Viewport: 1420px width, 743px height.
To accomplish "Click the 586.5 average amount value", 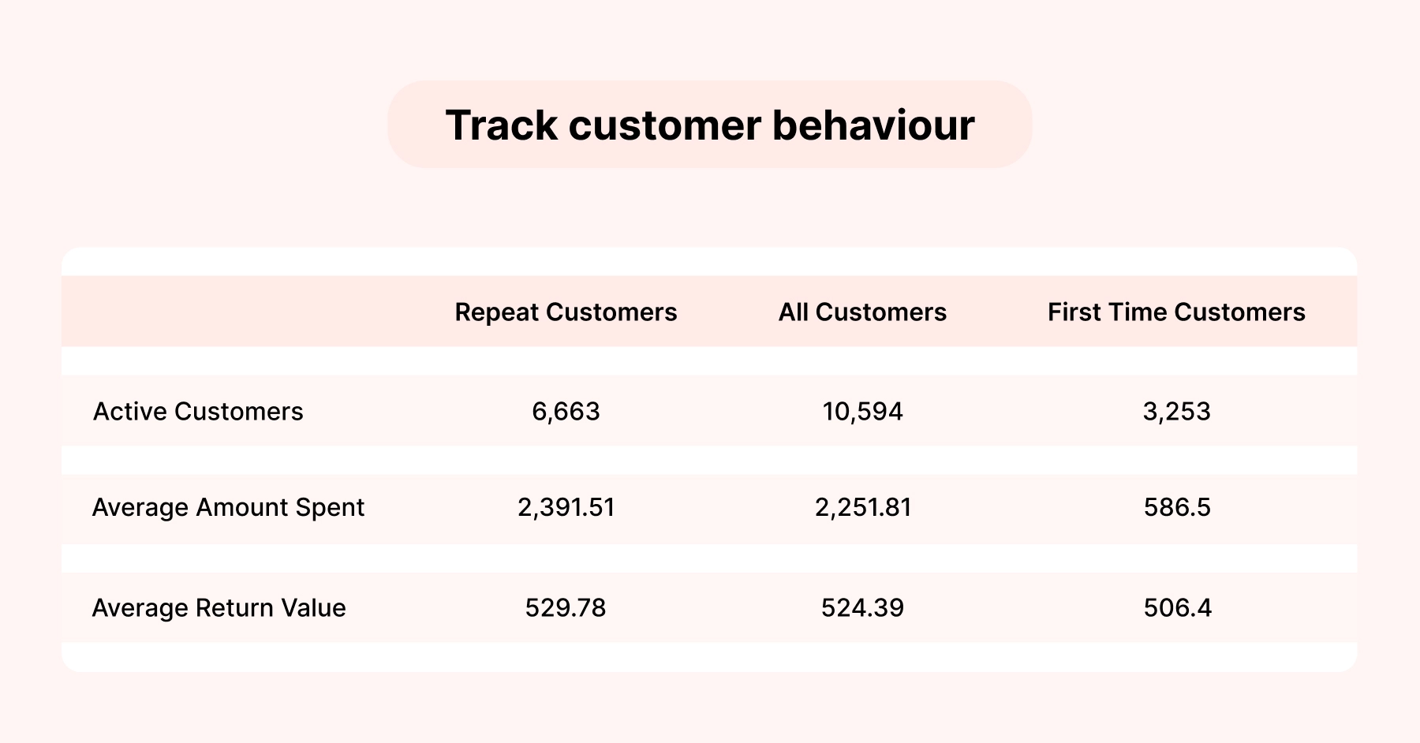I will pyautogui.click(x=1176, y=507).
